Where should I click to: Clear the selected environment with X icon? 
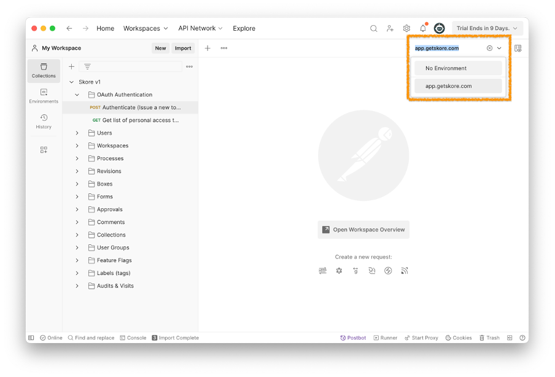[489, 48]
